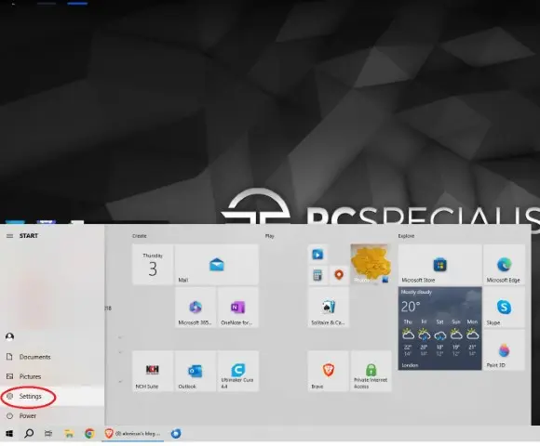540x446 pixels.
Task: Launch the Microsoft 365 tile
Action: point(196,308)
